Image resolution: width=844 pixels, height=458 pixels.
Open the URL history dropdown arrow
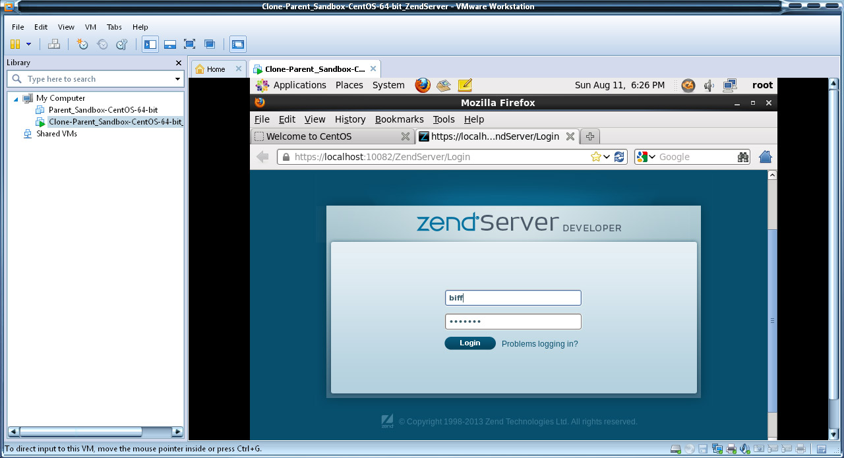click(x=607, y=157)
